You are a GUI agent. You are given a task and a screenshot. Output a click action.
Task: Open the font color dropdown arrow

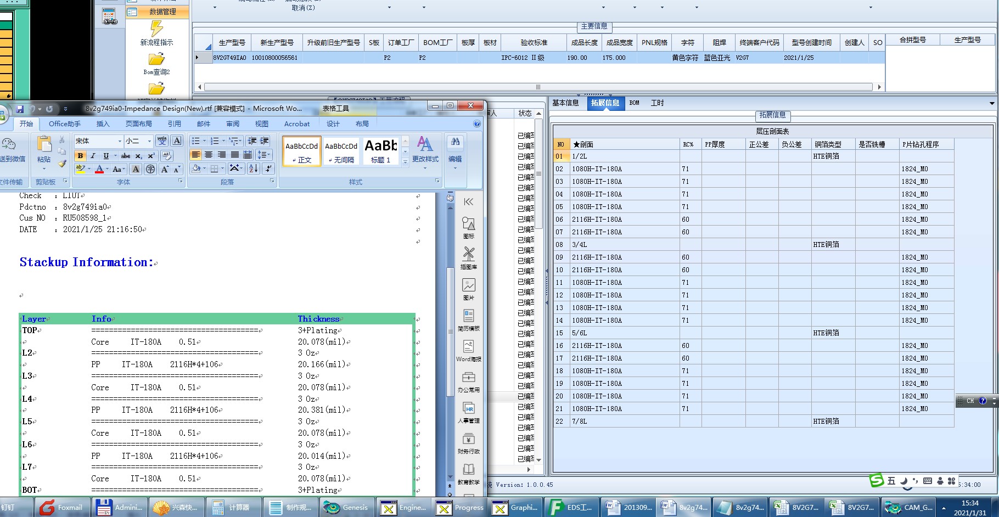coord(108,169)
